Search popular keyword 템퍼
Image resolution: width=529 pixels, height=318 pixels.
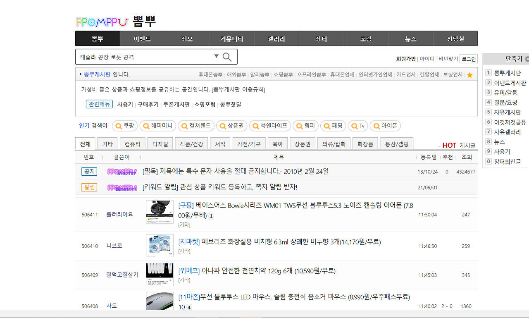pos(305,126)
